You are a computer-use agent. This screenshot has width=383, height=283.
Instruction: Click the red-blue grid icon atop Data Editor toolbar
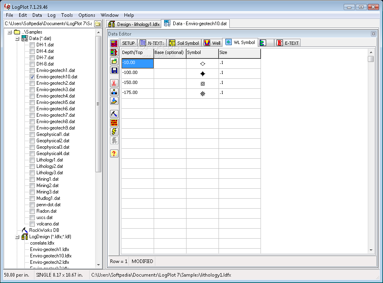(x=114, y=44)
